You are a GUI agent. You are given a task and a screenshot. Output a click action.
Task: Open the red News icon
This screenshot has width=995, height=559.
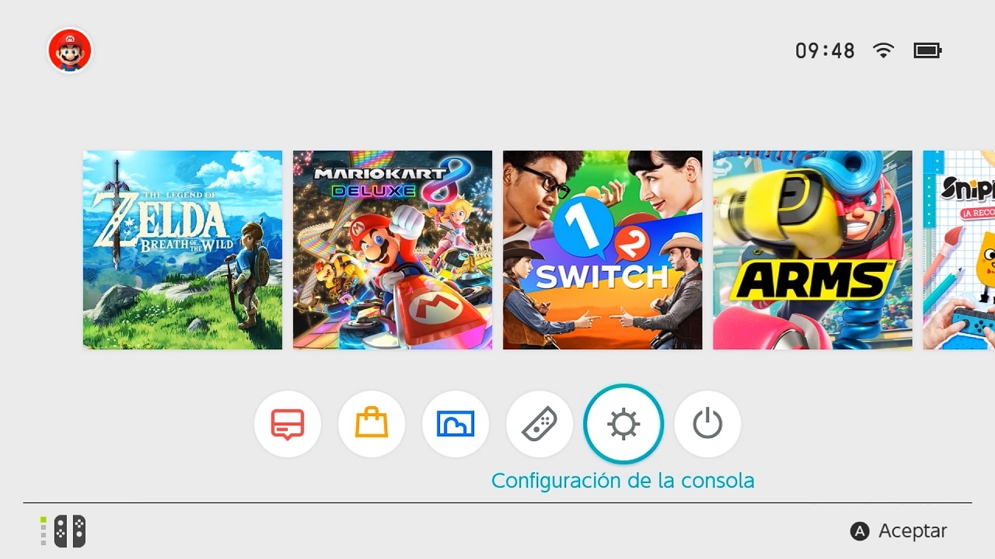click(288, 424)
